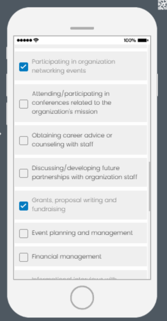Enable the Discussing/developing future partnerships checkbox
Screen dimensions: 167x321
(x=24, y=173)
